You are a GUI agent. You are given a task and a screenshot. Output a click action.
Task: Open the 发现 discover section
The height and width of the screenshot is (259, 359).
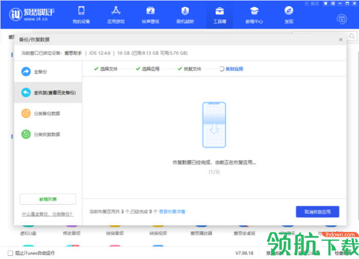click(x=289, y=15)
